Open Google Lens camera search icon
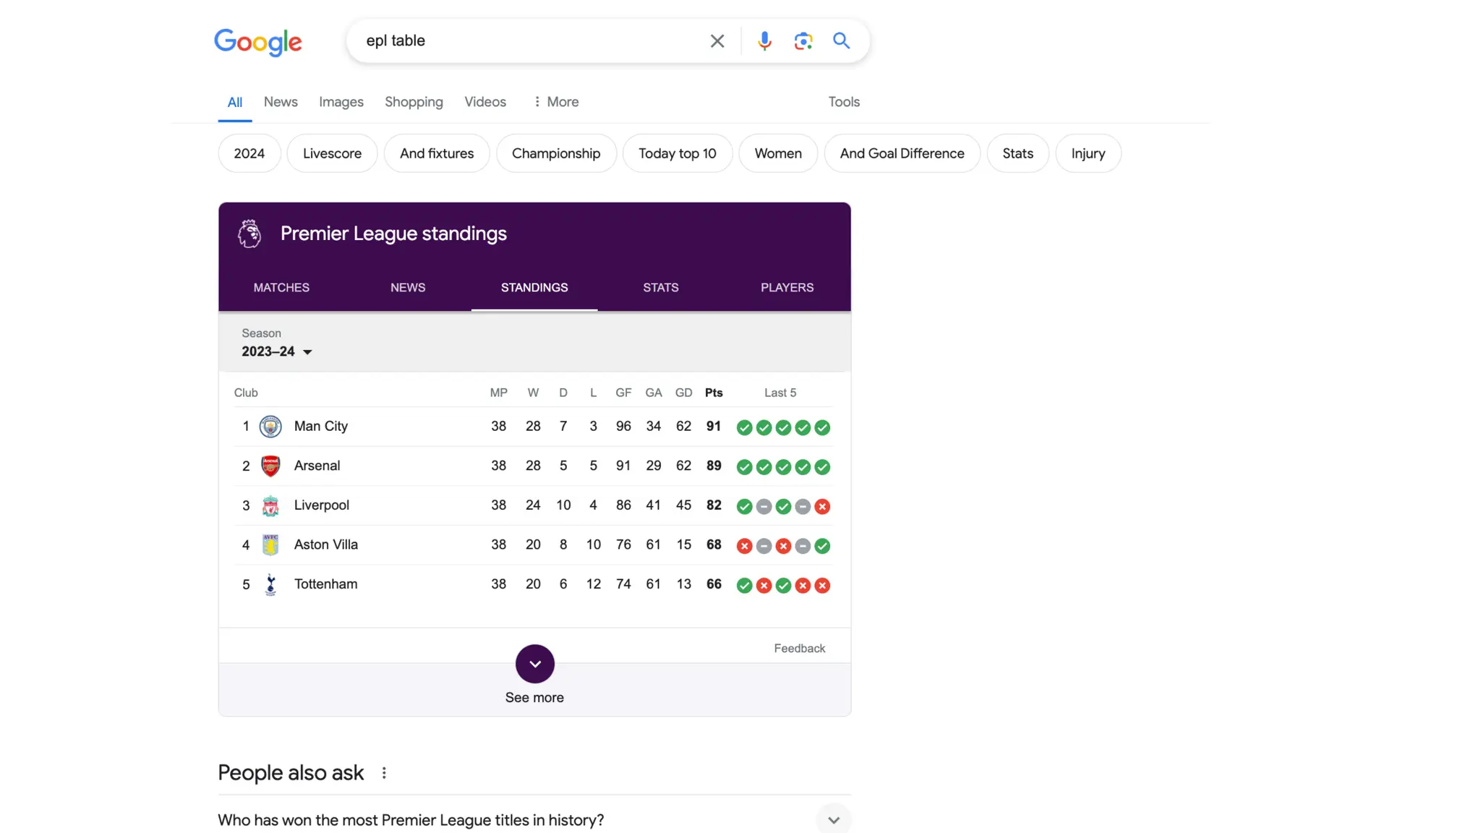 pos(803,41)
